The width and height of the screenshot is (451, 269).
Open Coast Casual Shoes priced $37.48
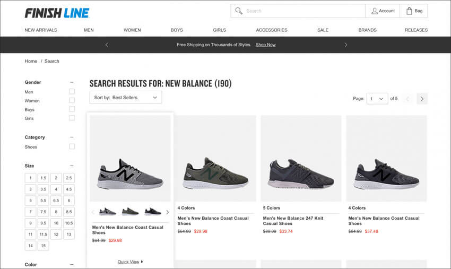384,221
